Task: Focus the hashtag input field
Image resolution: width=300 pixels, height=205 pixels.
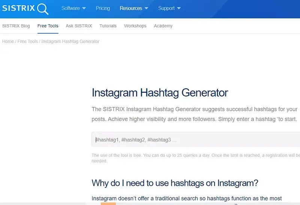Action: tap(196, 140)
